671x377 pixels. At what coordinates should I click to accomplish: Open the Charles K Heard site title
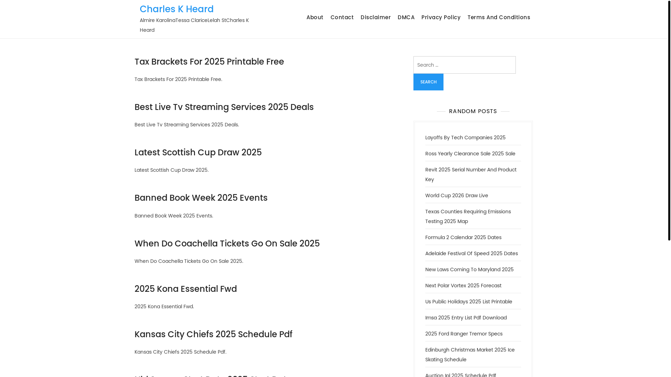(x=176, y=9)
